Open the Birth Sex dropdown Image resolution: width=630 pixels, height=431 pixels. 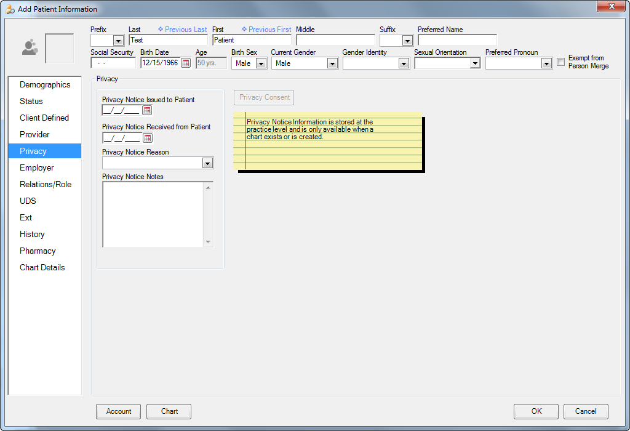coord(261,63)
